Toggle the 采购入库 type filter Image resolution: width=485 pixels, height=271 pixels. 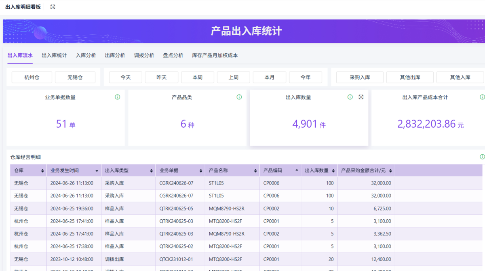point(360,77)
